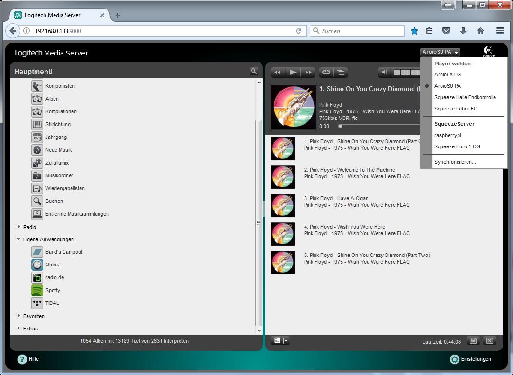Reload the page
This screenshot has height=375, width=513.
click(x=299, y=31)
